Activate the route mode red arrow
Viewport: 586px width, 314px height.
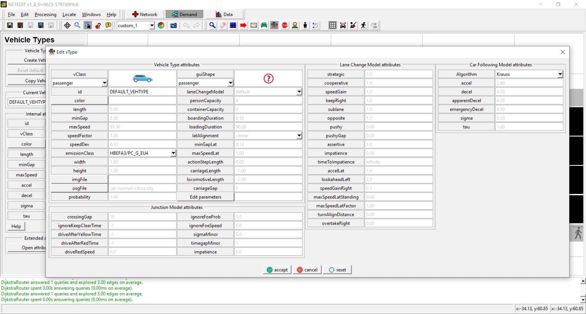click(x=243, y=26)
